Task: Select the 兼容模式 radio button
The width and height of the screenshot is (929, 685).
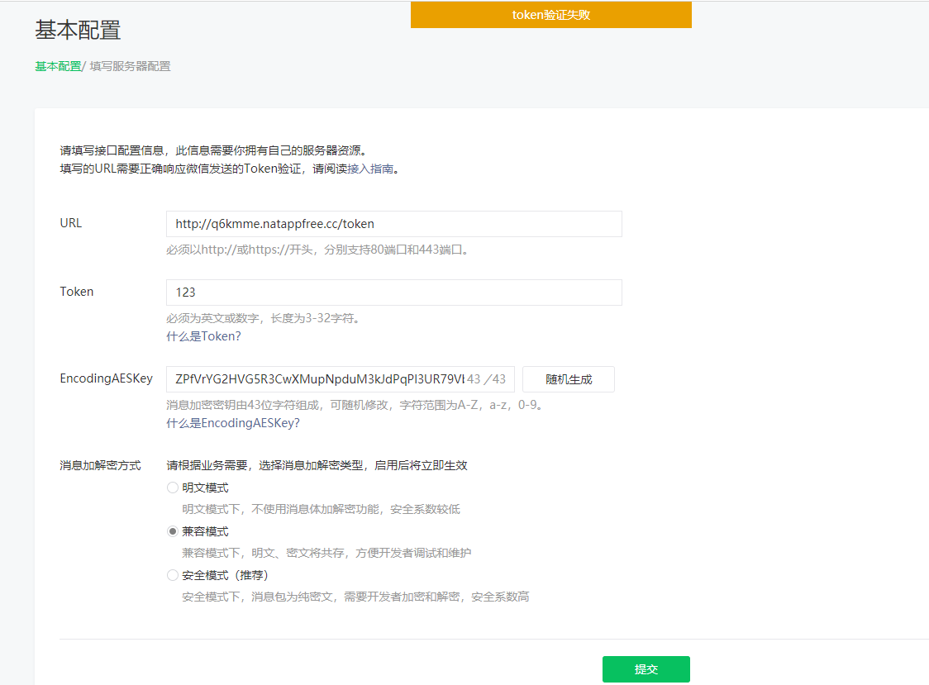Action: [x=173, y=531]
